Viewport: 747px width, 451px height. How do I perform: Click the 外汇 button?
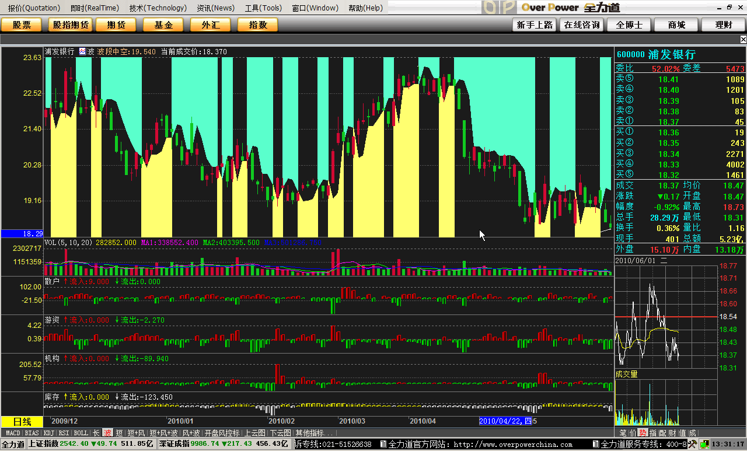coord(211,25)
